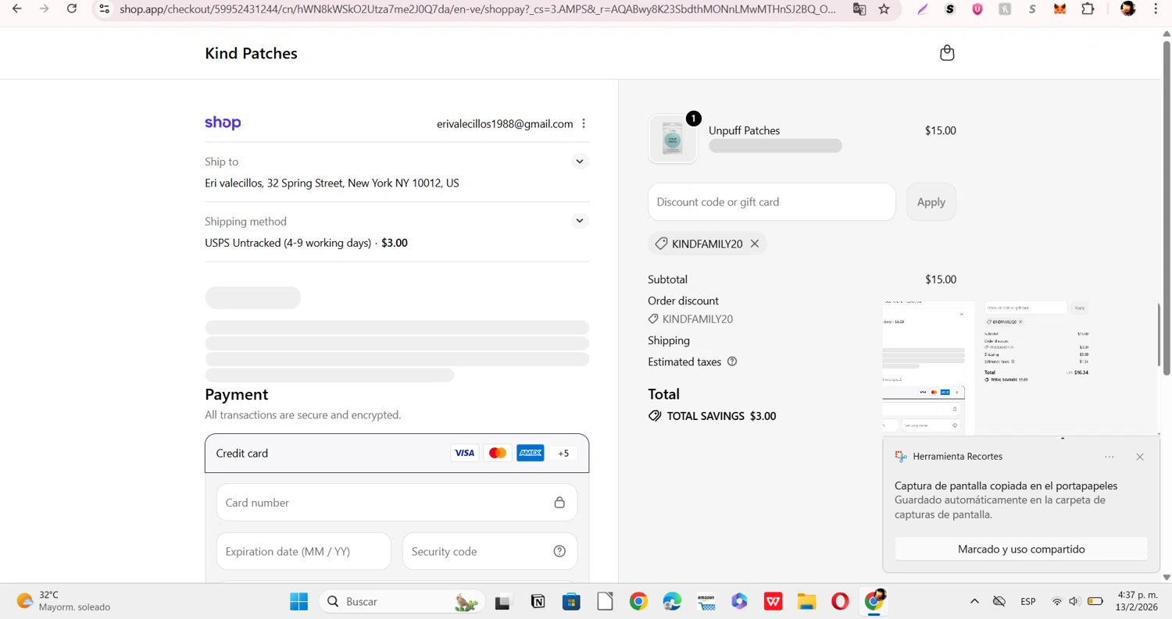Open the shopping bag cart icon

pyautogui.click(x=947, y=53)
